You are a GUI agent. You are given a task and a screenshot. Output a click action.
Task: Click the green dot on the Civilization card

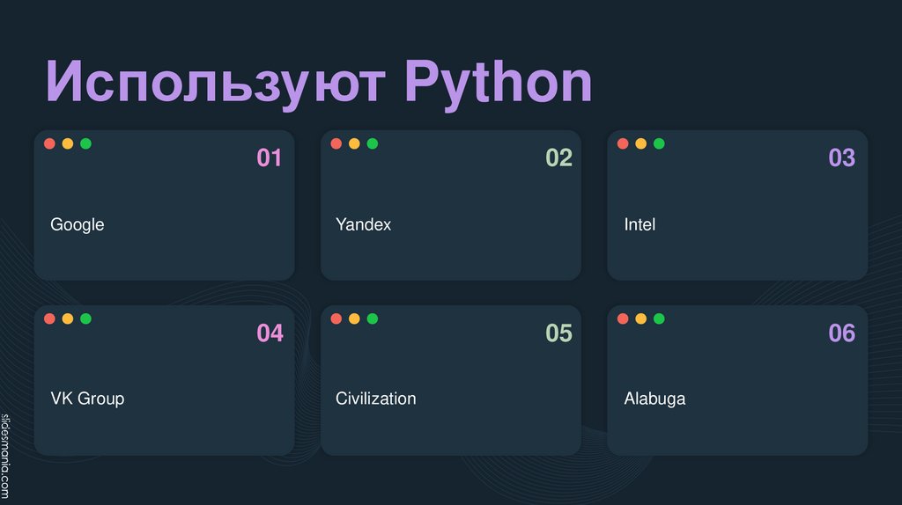(x=373, y=318)
